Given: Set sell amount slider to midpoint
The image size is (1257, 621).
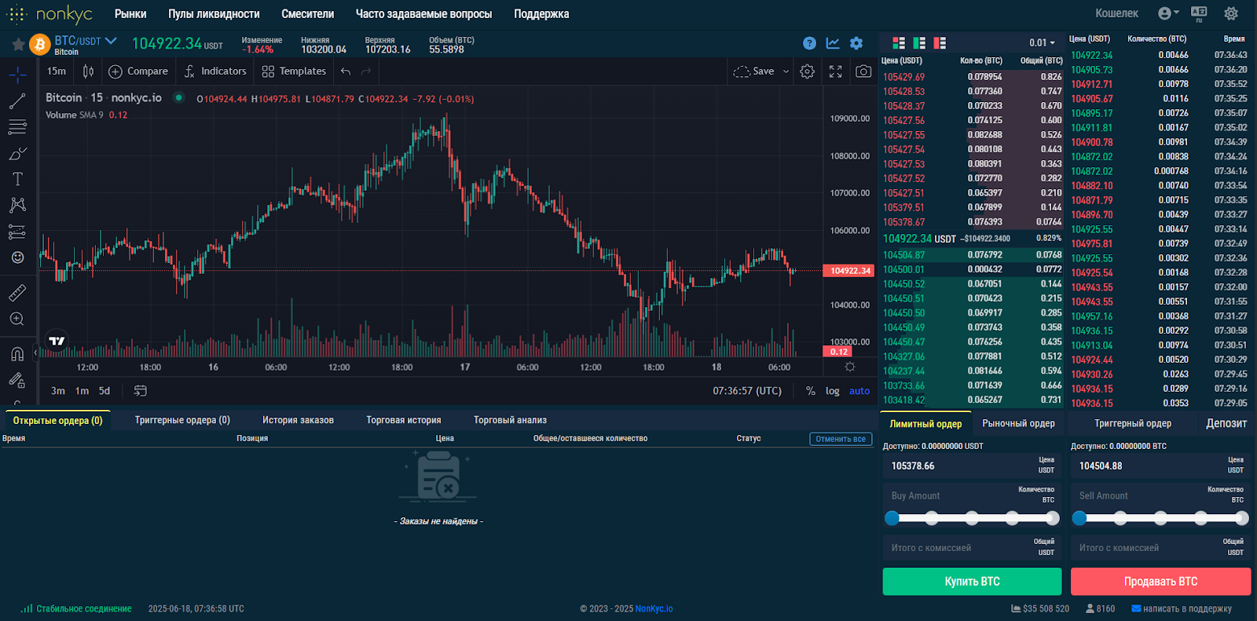Looking at the screenshot, I should pyautogui.click(x=1160, y=518).
